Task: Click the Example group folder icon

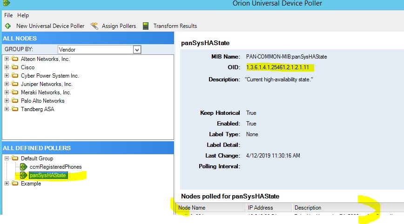Action: (x=15, y=184)
